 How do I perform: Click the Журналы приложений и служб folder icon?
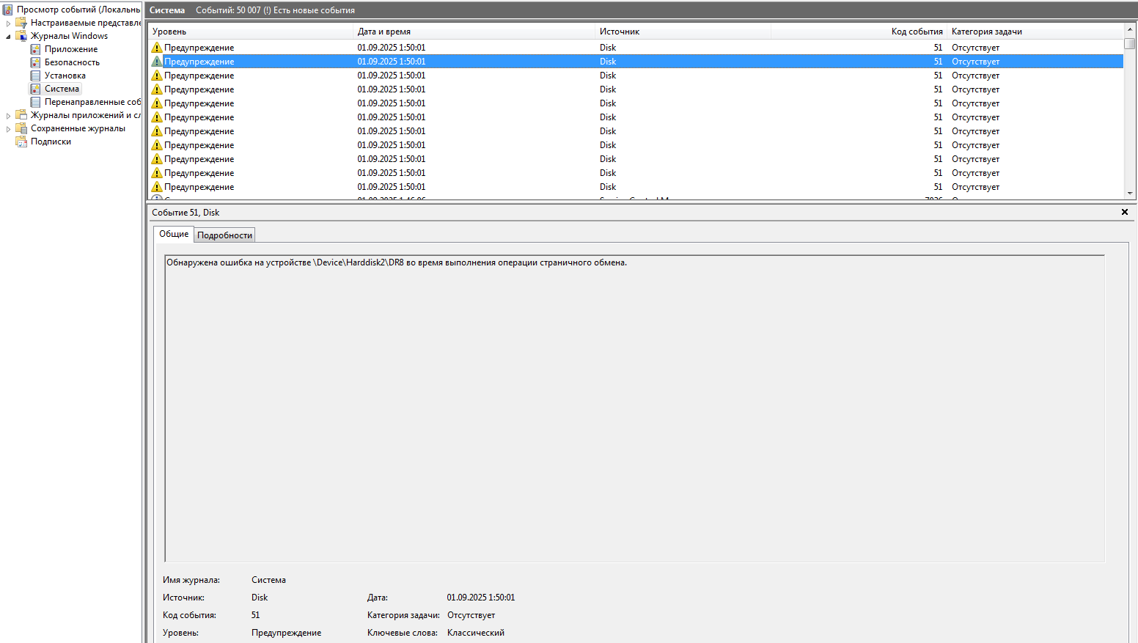point(21,115)
